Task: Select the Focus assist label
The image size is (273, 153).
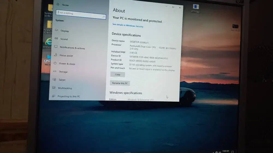Action: (x=66, y=55)
